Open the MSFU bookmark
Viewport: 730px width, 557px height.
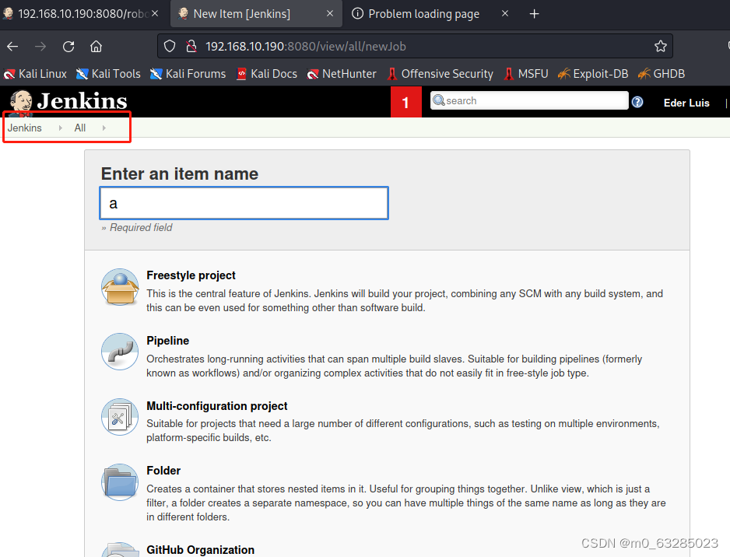pos(526,74)
